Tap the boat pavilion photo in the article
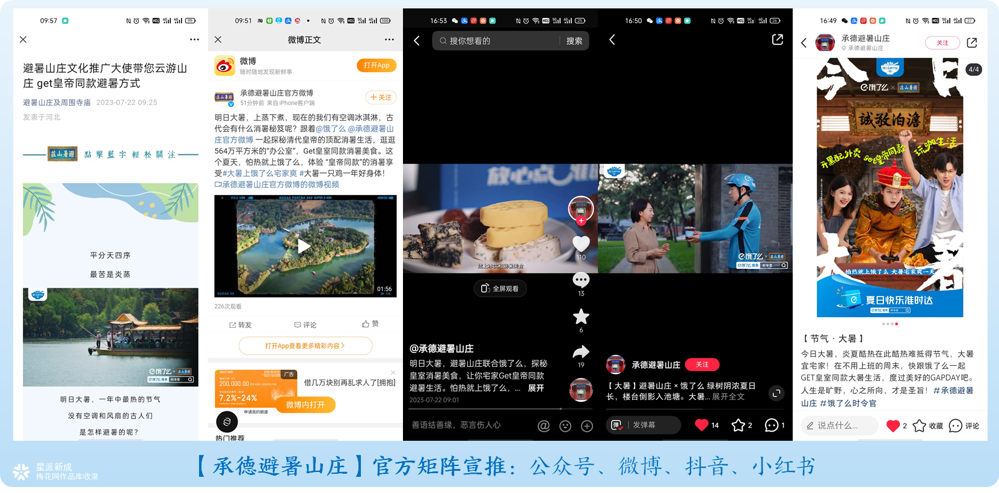The width and height of the screenshot is (999, 493). pyautogui.click(x=111, y=337)
